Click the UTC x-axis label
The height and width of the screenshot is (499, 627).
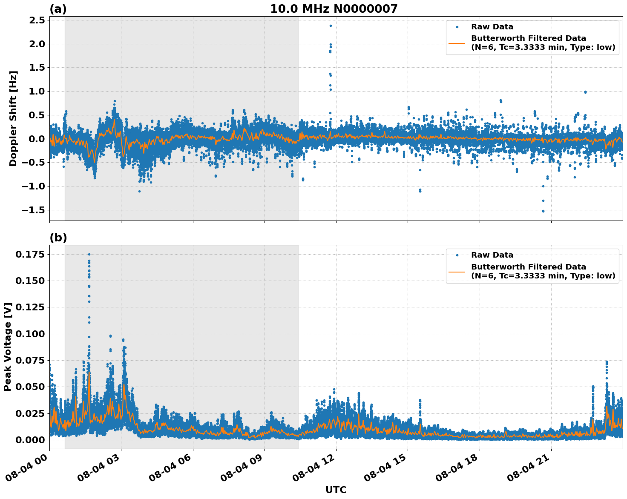tap(336, 490)
